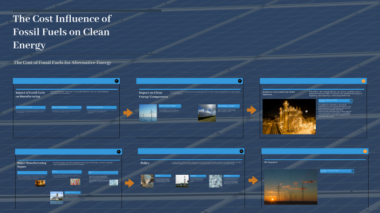
Task: Click blue header bar of The Transition slide
Action: (x=315, y=151)
